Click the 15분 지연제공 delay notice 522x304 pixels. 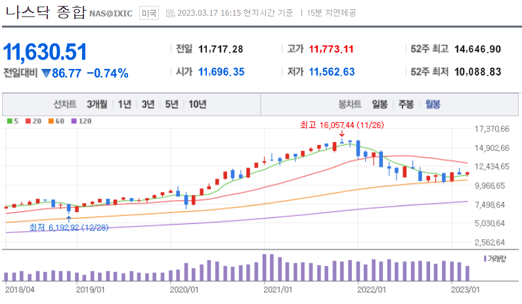click(332, 13)
